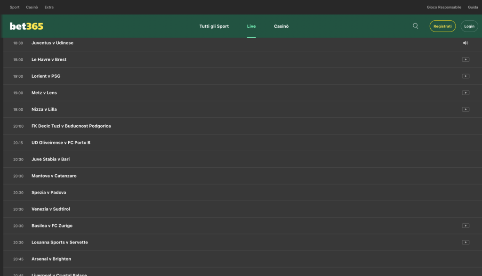482x276 pixels.
Task: Click the search magnifier icon
Action: 415,26
